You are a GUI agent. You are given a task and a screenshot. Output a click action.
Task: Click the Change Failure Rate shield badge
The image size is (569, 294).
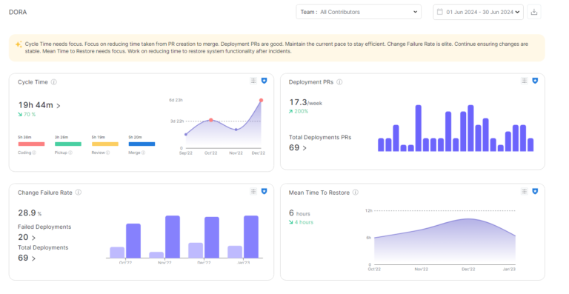pos(264,191)
